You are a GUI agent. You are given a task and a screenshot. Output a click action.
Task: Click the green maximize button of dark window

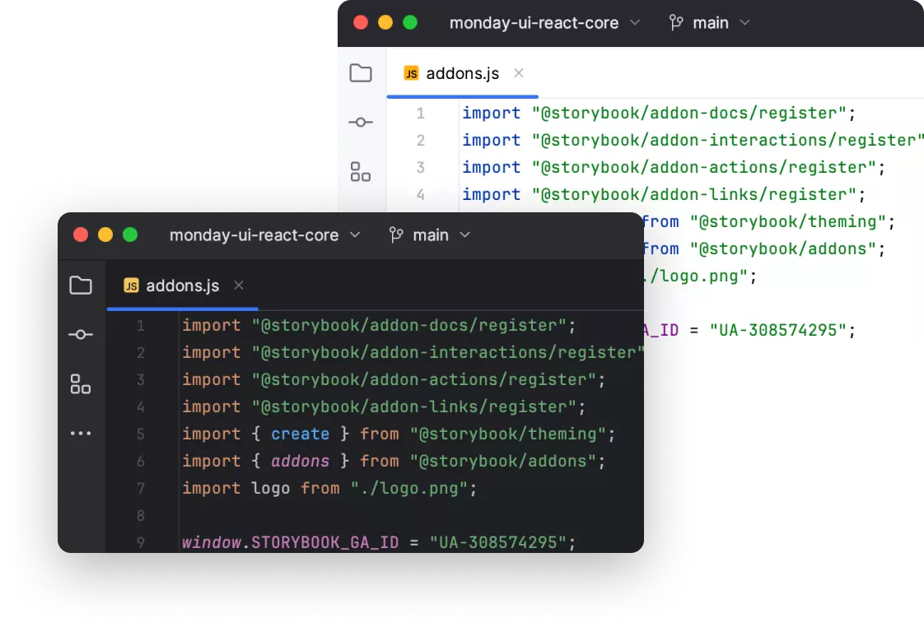click(x=130, y=235)
